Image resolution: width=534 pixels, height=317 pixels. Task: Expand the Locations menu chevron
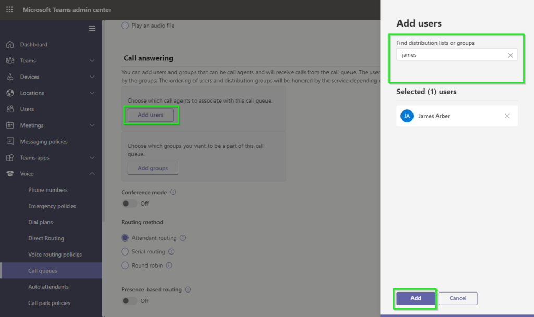coord(92,93)
